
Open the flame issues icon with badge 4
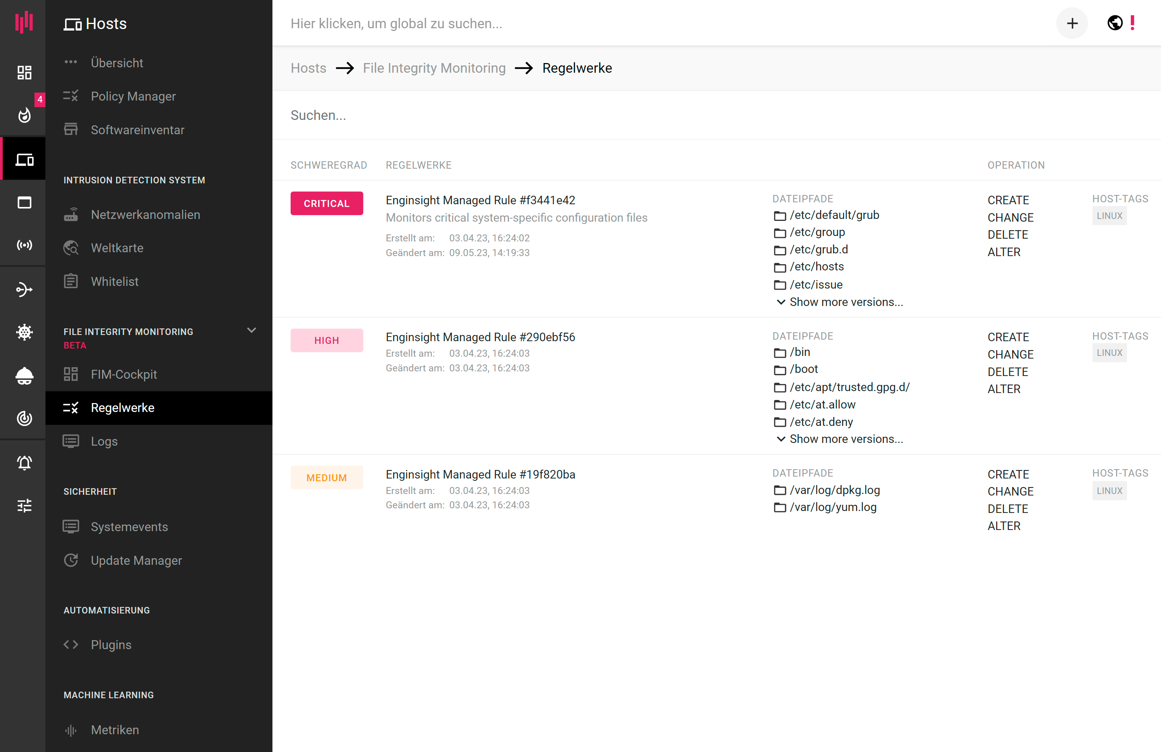[x=24, y=115]
